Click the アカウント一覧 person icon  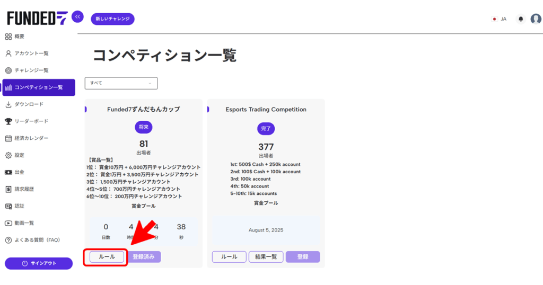(8, 54)
